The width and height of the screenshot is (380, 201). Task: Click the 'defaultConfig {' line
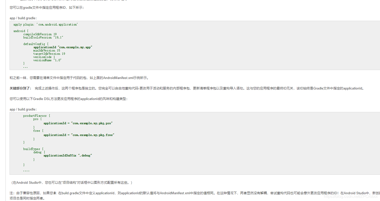click(x=36, y=44)
